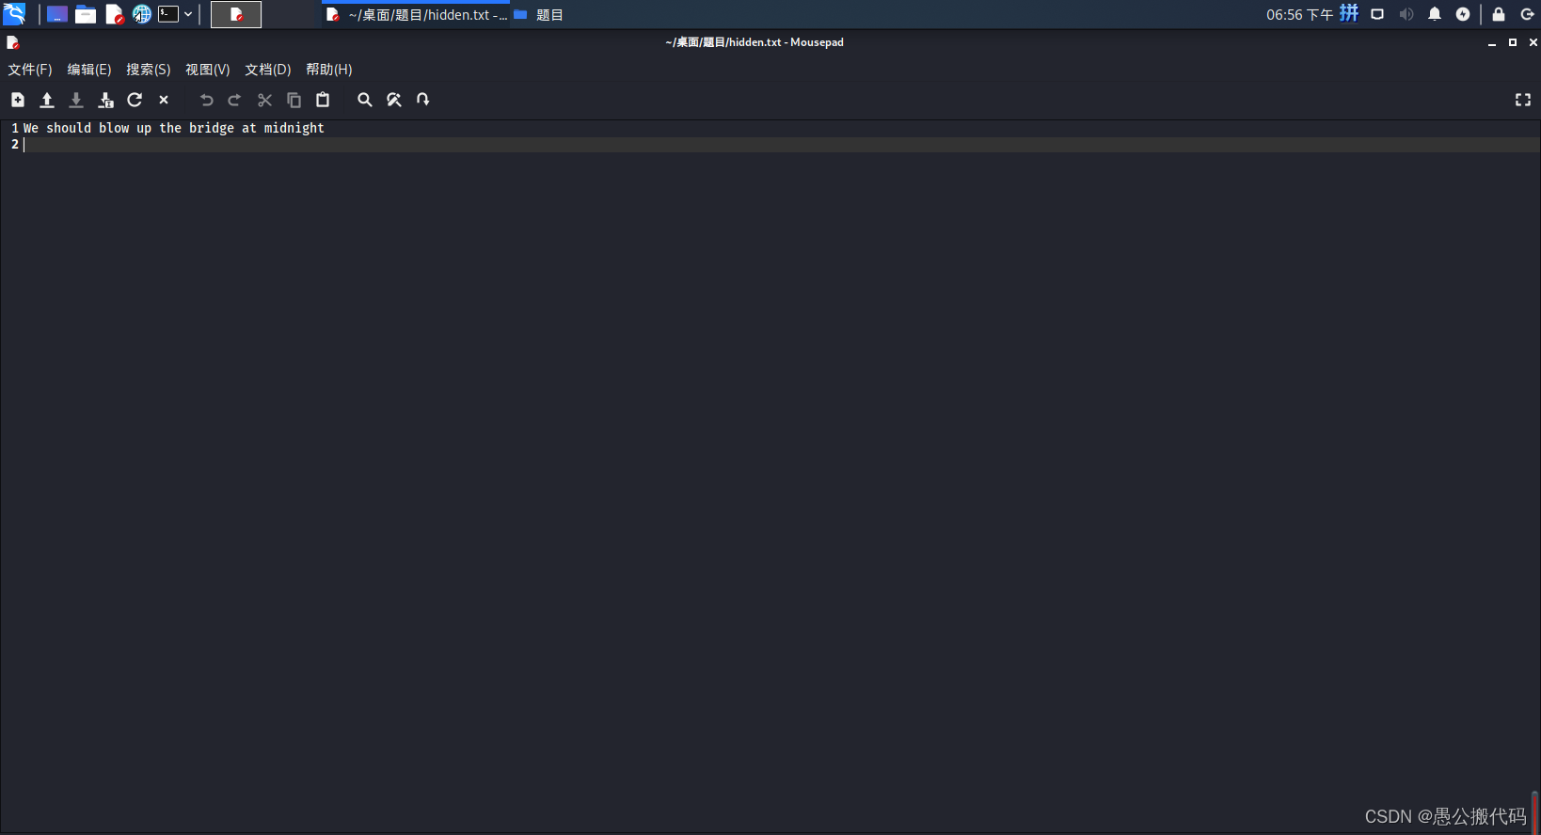Create a new document with toolbar icon
This screenshot has width=1541, height=835.
point(18,100)
